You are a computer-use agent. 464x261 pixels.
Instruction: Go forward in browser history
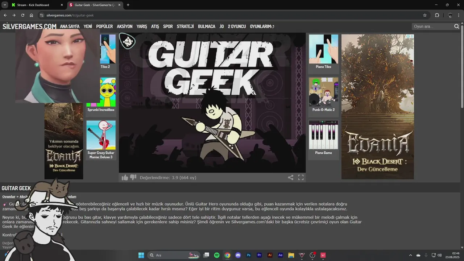(x=14, y=15)
